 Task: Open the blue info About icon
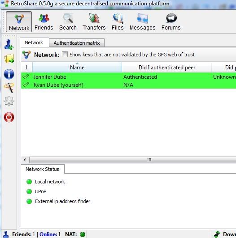click(9, 74)
